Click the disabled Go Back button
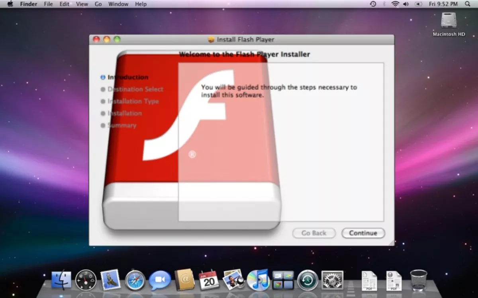 click(x=314, y=233)
